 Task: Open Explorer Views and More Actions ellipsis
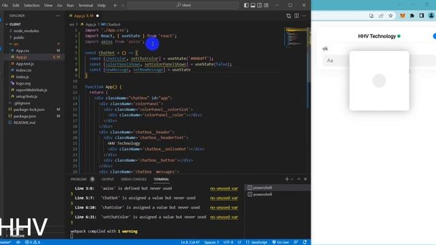tap(58, 16)
